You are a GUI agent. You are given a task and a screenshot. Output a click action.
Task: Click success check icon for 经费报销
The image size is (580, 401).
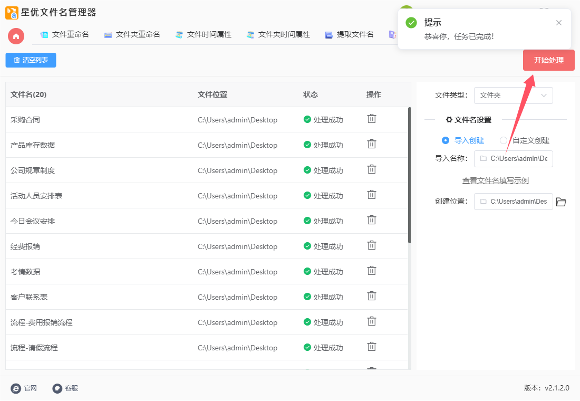pos(307,246)
